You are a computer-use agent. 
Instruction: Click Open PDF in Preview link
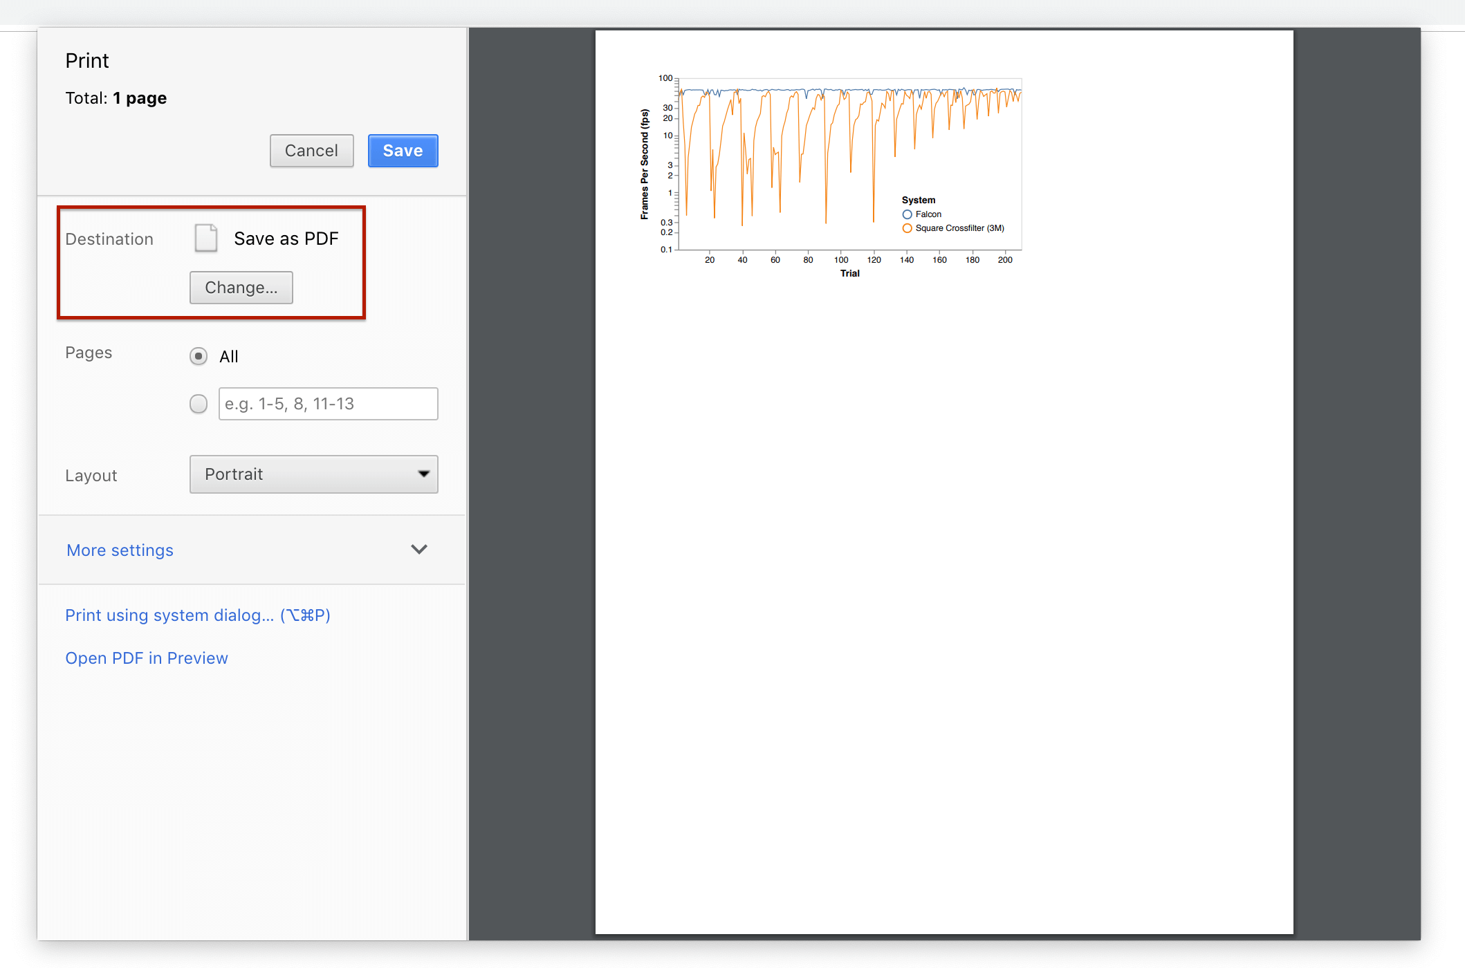[x=147, y=658]
